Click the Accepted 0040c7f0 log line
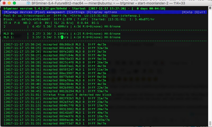This screenshot has width=212, height=127. [56, 106]
